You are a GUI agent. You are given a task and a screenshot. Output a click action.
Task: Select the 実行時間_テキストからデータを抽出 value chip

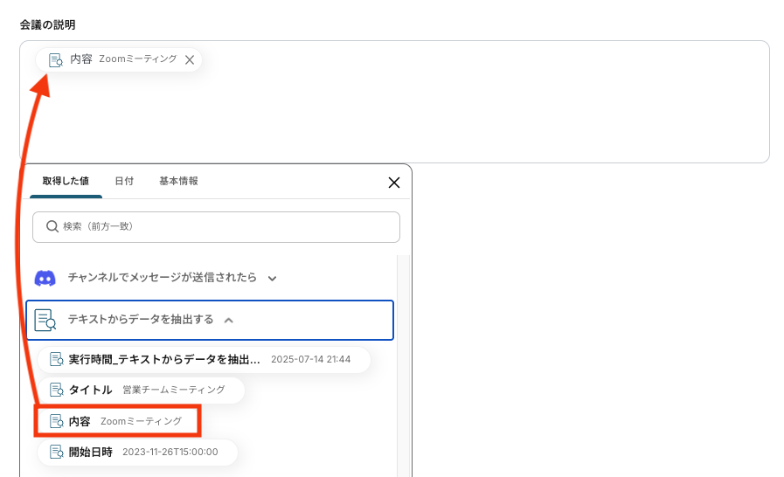(x=204, y=360)
